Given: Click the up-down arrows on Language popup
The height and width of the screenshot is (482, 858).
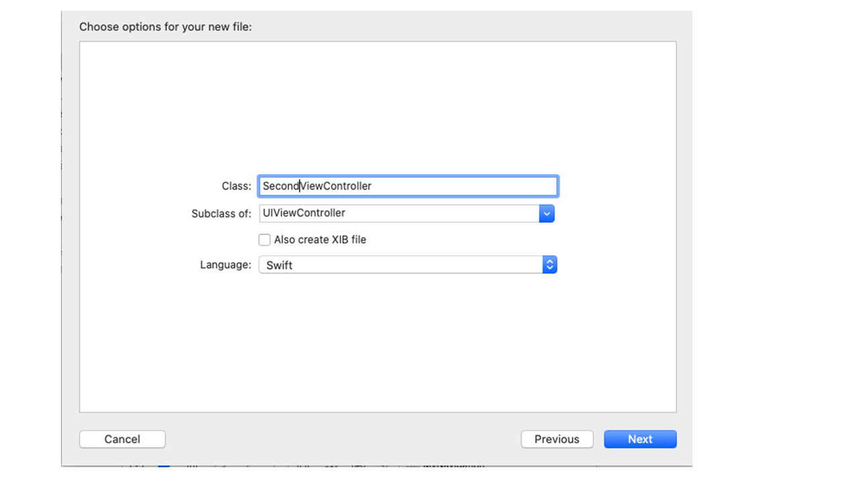Looking at the screenshot, I should 550,265.
